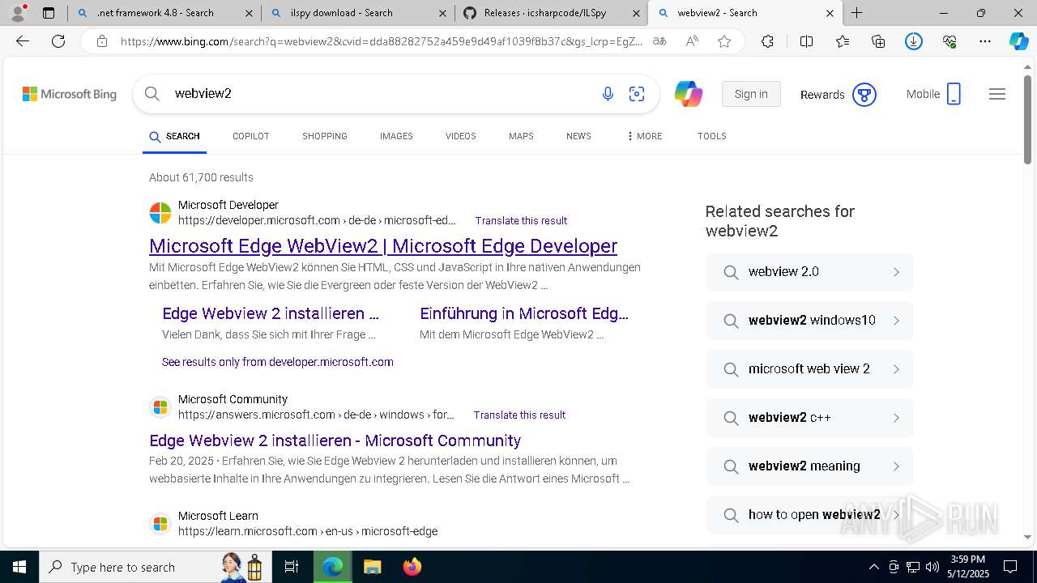Switch to ilspy download Search tab

[357, 13]
